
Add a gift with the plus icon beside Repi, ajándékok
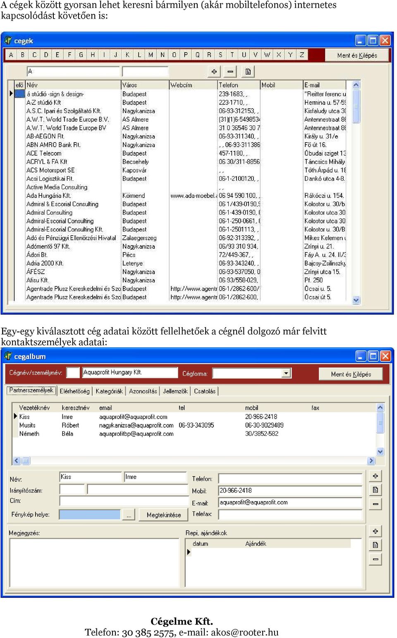[x=375, y=531]
